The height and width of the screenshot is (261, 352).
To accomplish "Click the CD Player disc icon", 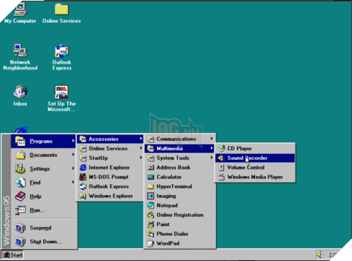I will coord(221,148).
